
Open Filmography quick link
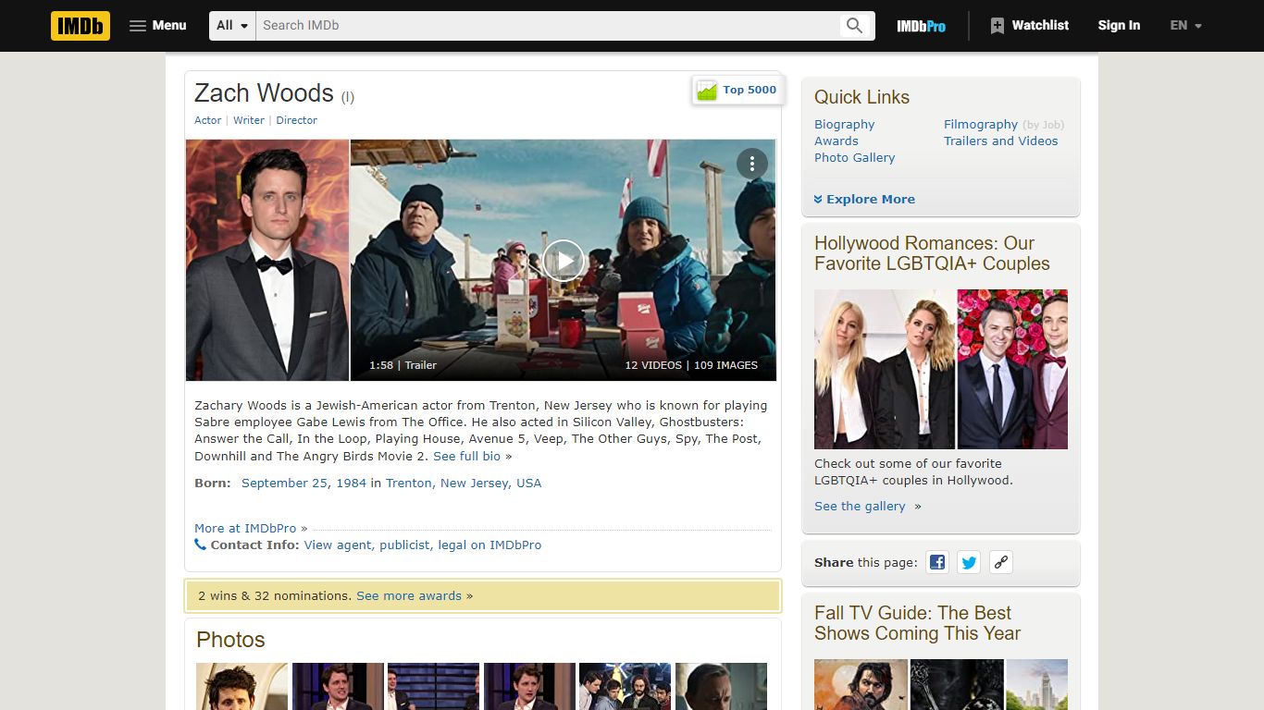tap(981, 124)
